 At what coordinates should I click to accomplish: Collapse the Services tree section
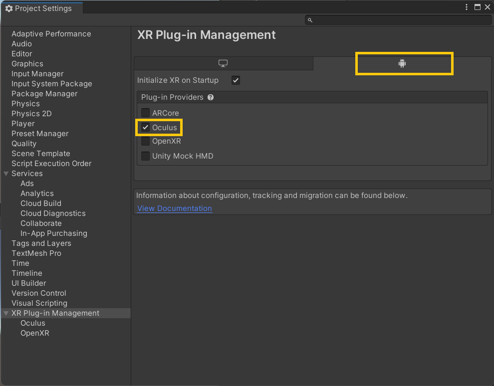tap(6, 174)
